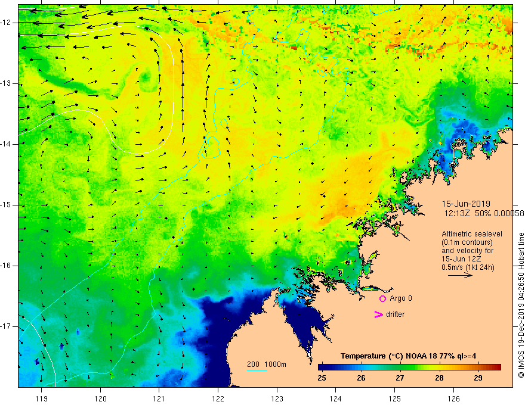Click the magenta drifter arrow symbol
The image size is (525, 405).
(378, 314)
